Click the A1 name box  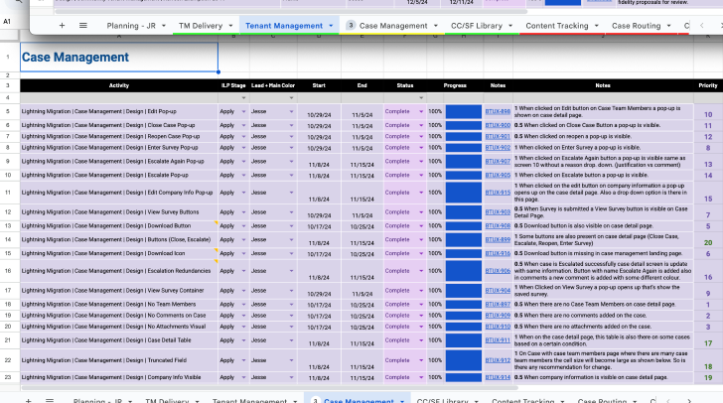8,20
